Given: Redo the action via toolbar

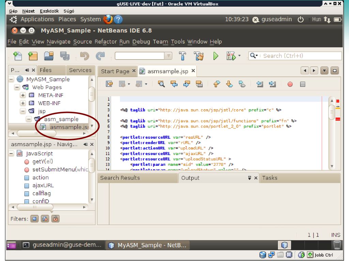Looking at the screenshot, I should (x=100, y=56).
